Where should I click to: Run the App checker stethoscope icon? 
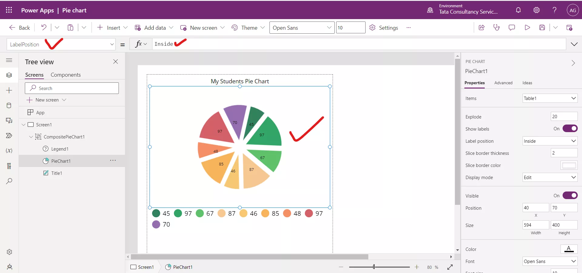[x=497, y=27]
